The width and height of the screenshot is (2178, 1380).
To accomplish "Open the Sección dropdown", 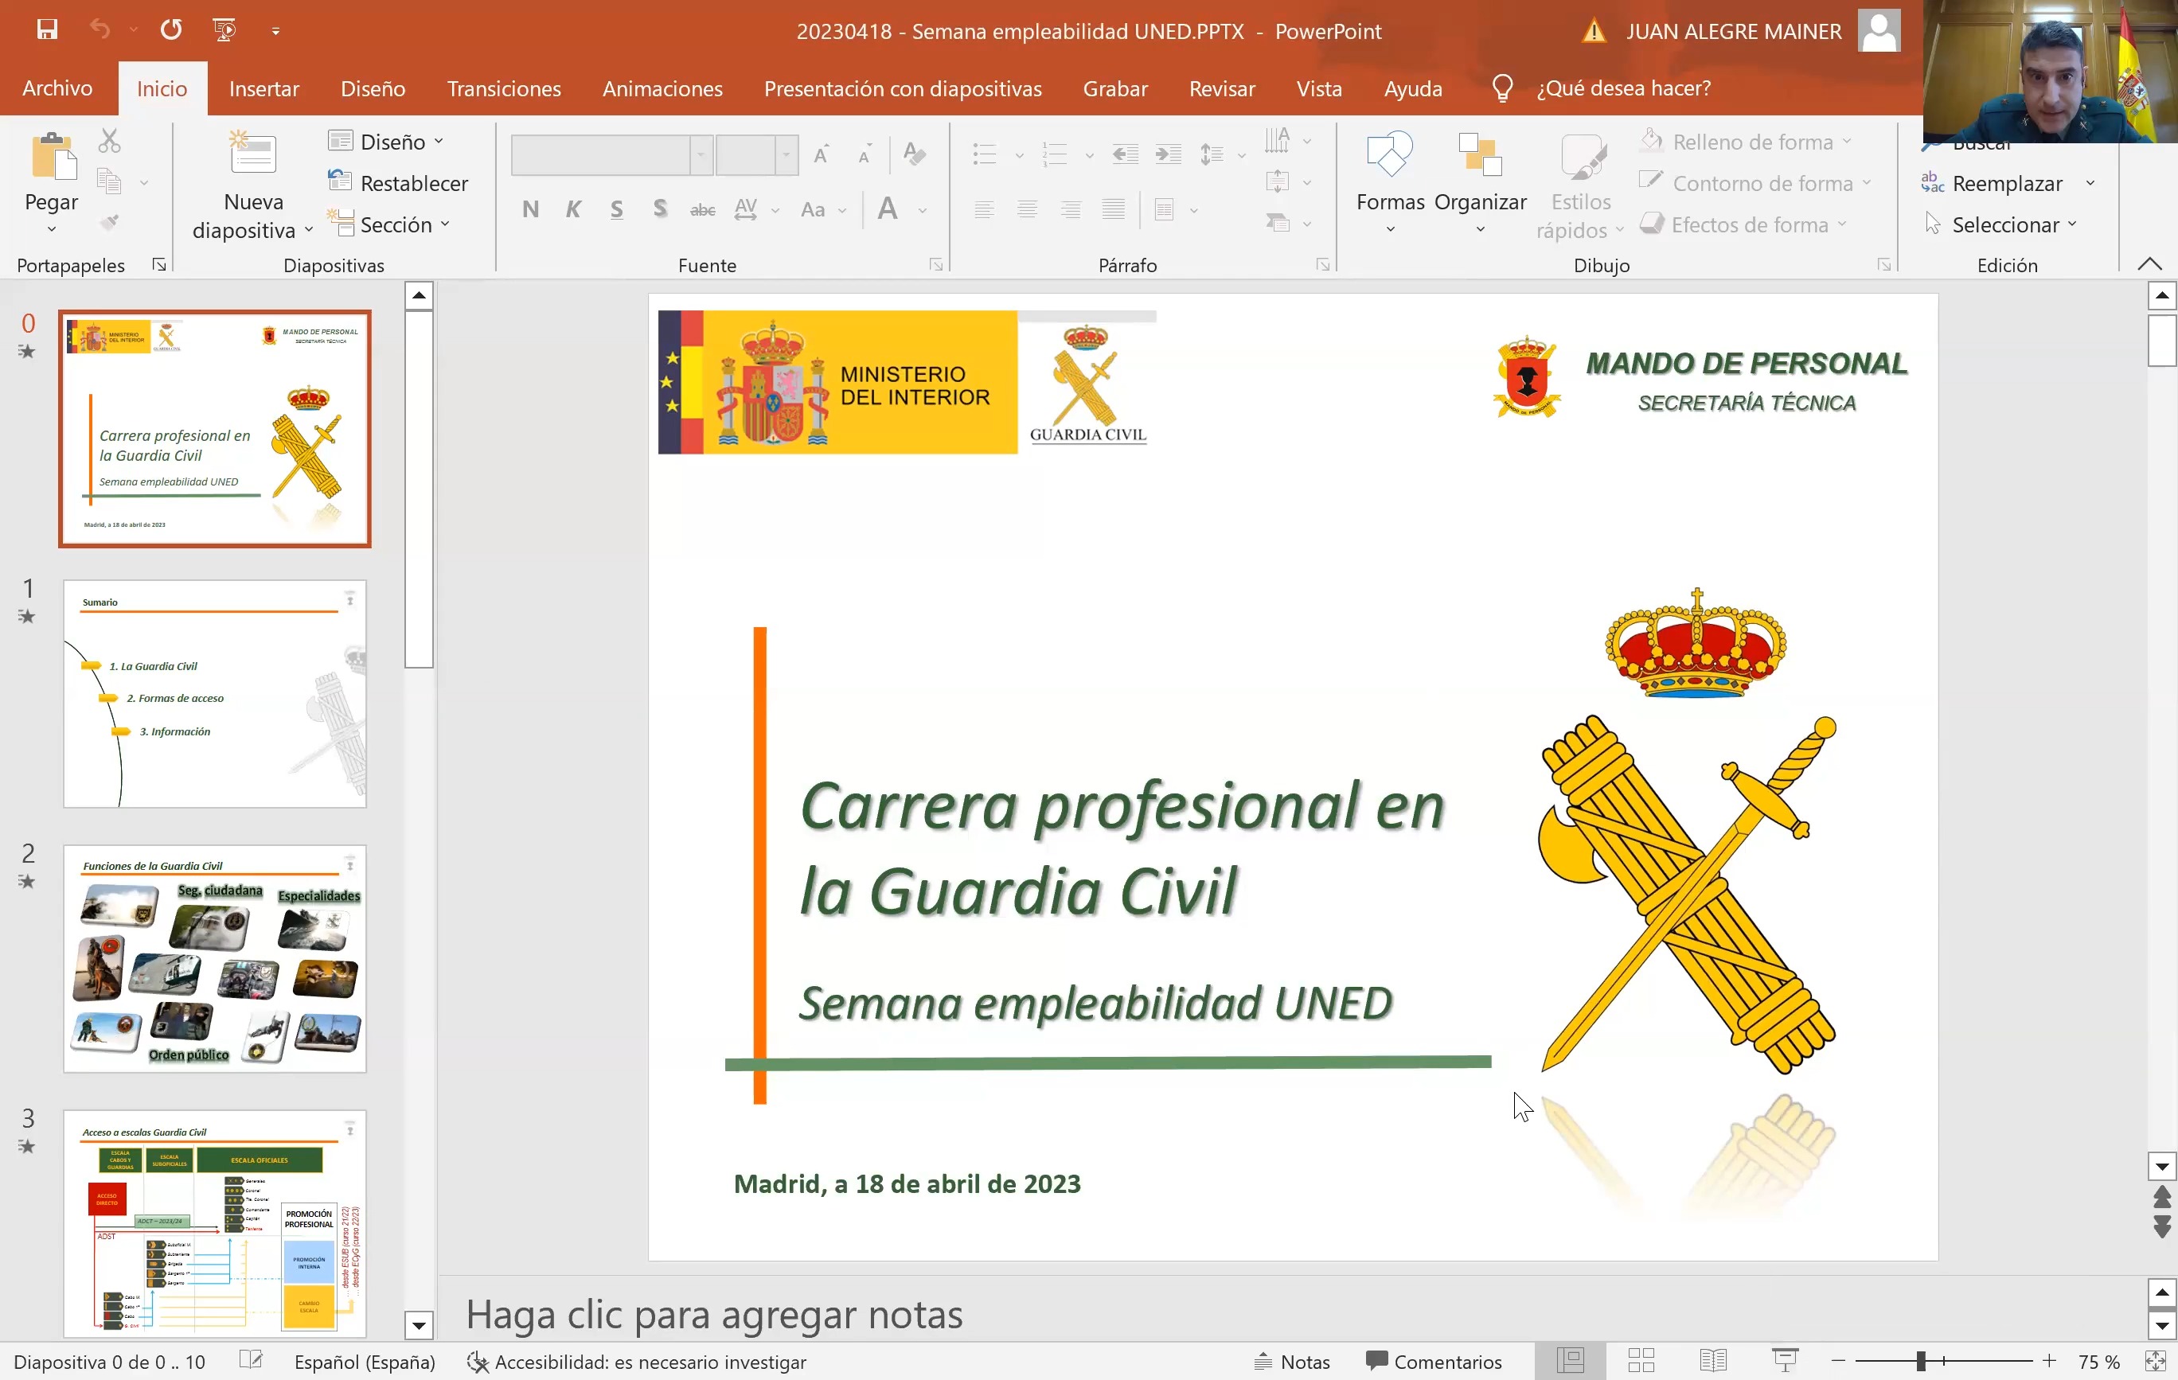I will pyautogui.click(x=389, y=224).
